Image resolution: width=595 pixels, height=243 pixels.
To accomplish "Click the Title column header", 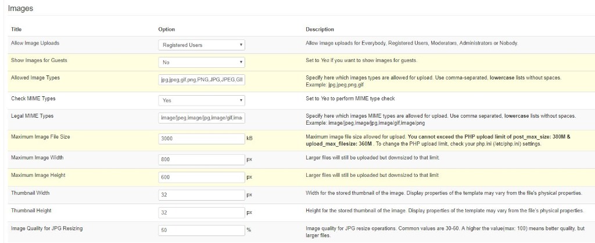I will 16,29.
